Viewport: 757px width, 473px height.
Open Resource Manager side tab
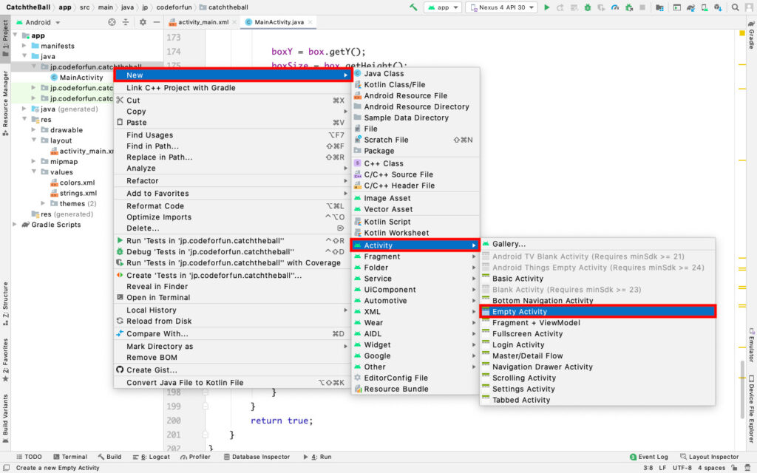point(5,103)
